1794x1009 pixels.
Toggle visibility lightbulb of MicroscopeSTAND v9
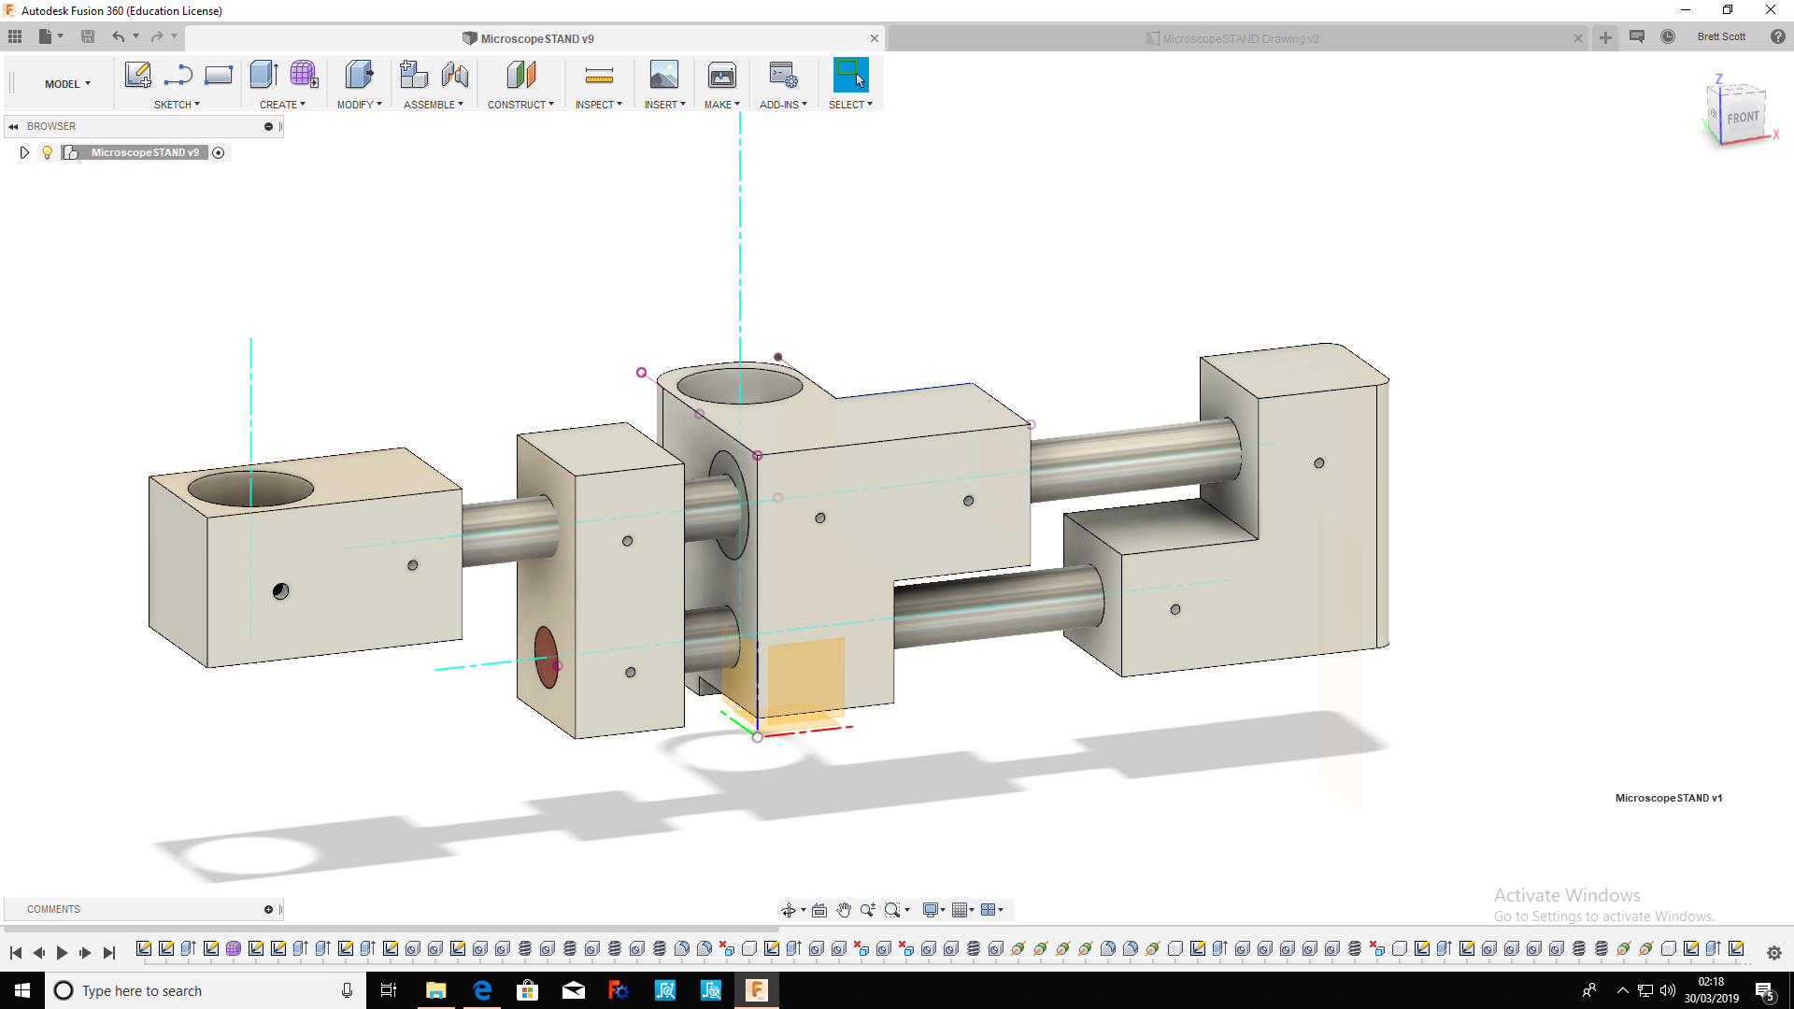pos(47,152)
